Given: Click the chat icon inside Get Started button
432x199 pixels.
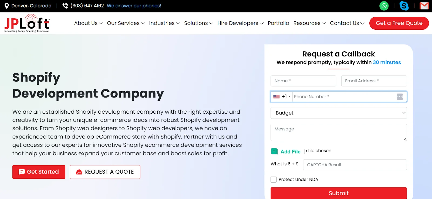Looking at the screenshot, I should [22, 172].
